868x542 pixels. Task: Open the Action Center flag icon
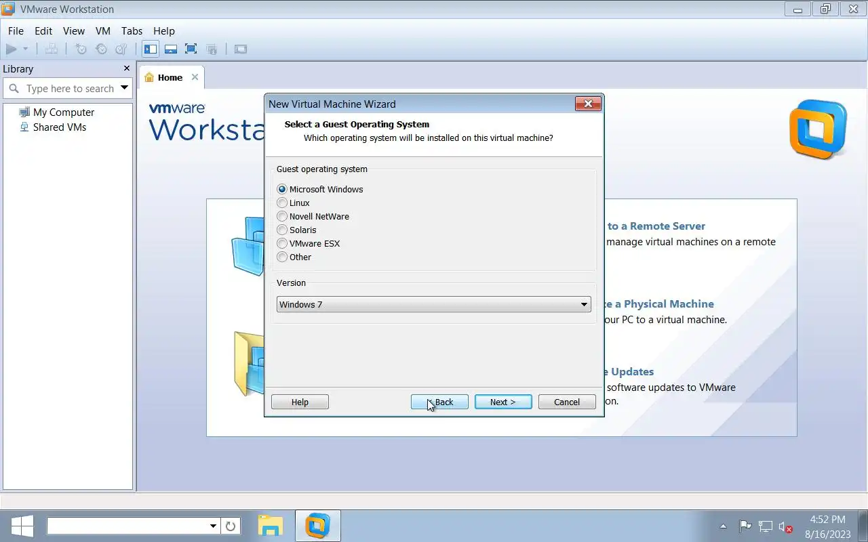tap(745, 526)
